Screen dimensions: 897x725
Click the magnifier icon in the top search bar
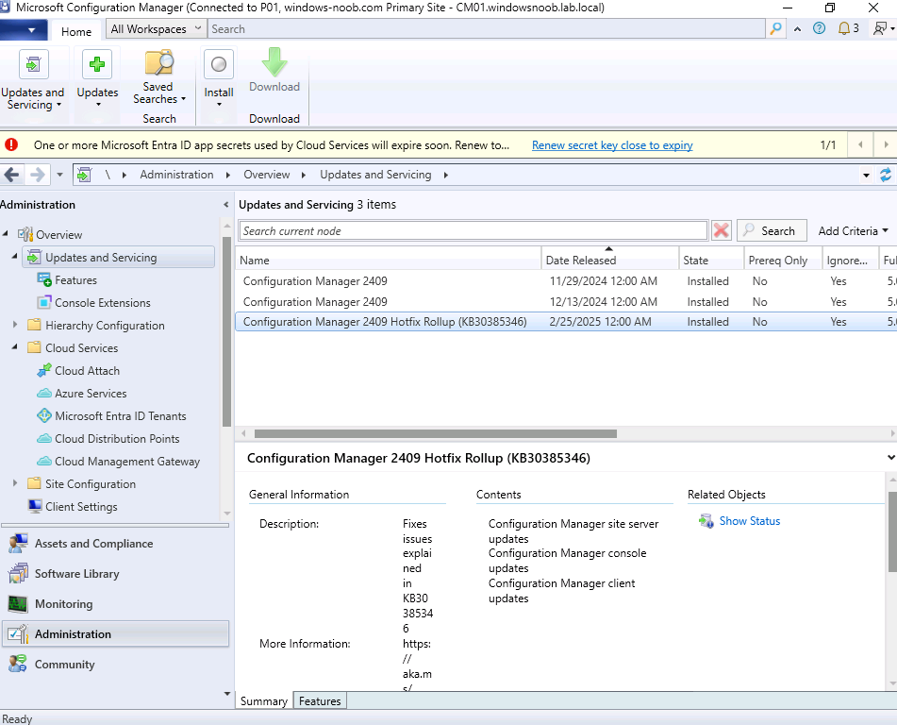point(775,28)
